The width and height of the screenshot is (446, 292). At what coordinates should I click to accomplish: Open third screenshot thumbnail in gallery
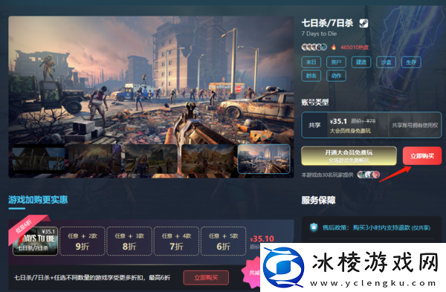click(x=152, y=159)
